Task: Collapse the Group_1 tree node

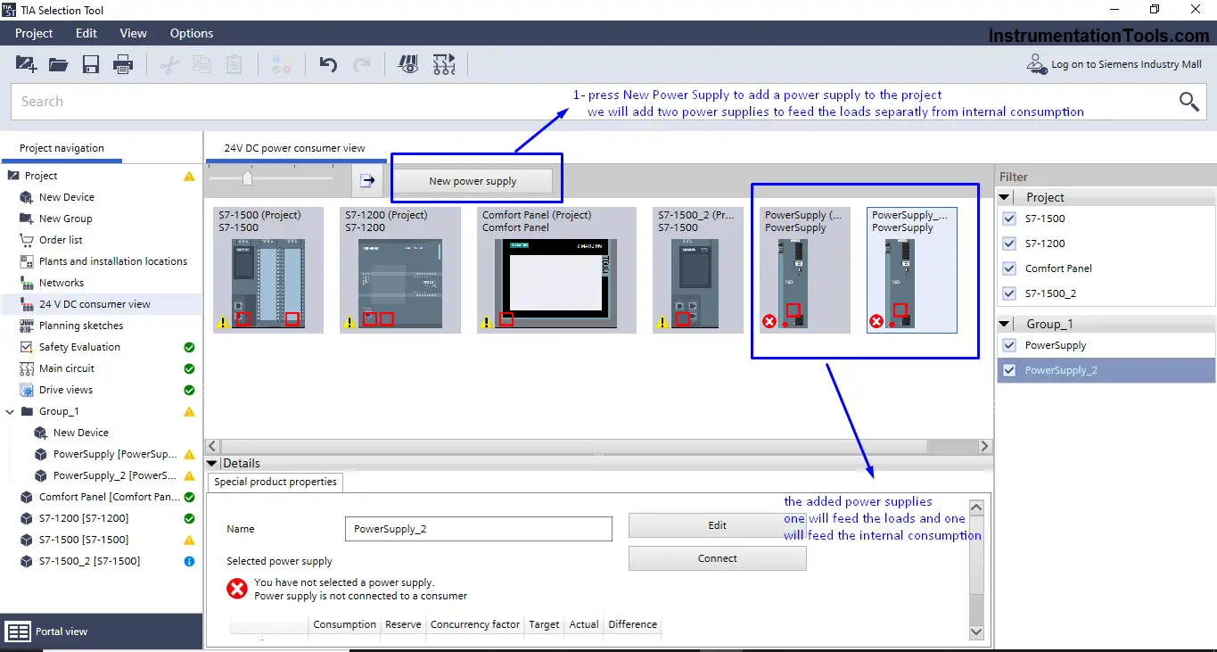Action: (10, 411)
